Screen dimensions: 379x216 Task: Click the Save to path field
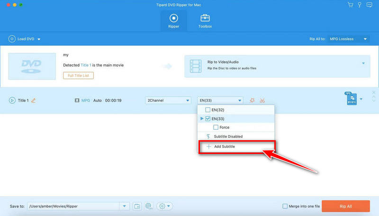[x=73, y=206]
